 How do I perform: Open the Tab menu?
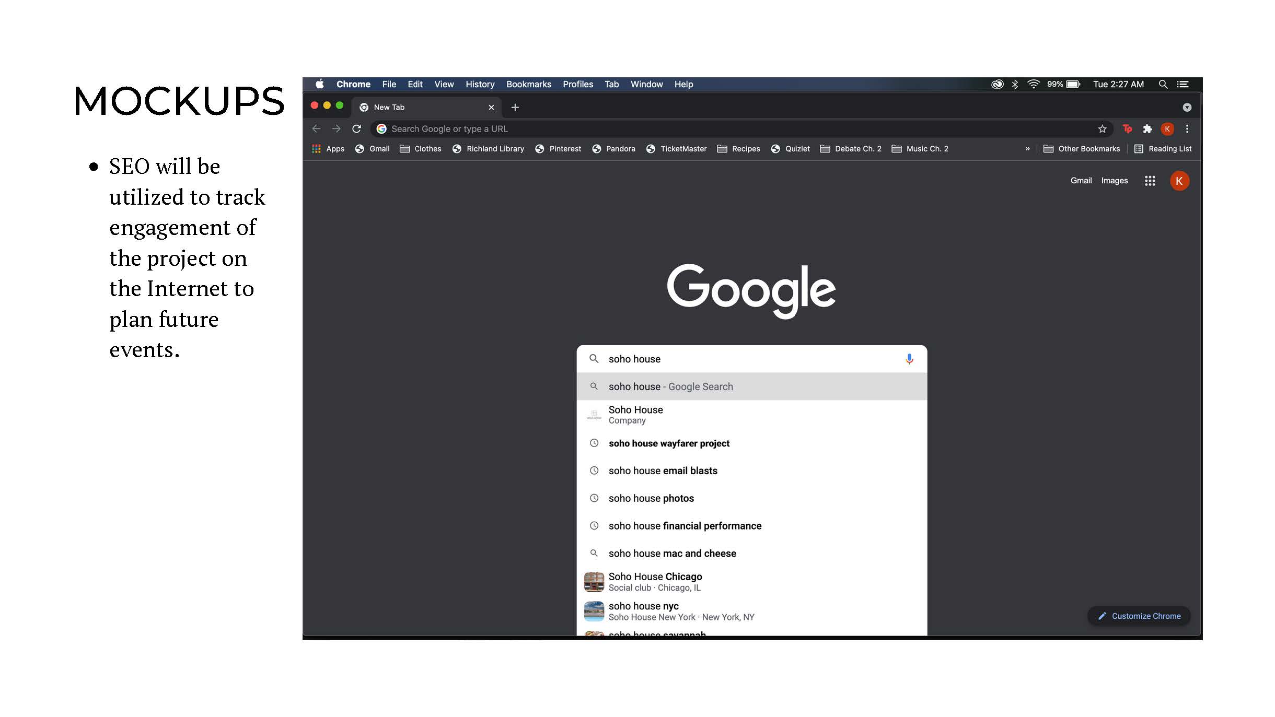pyautogui.click(x=611, y=84)
